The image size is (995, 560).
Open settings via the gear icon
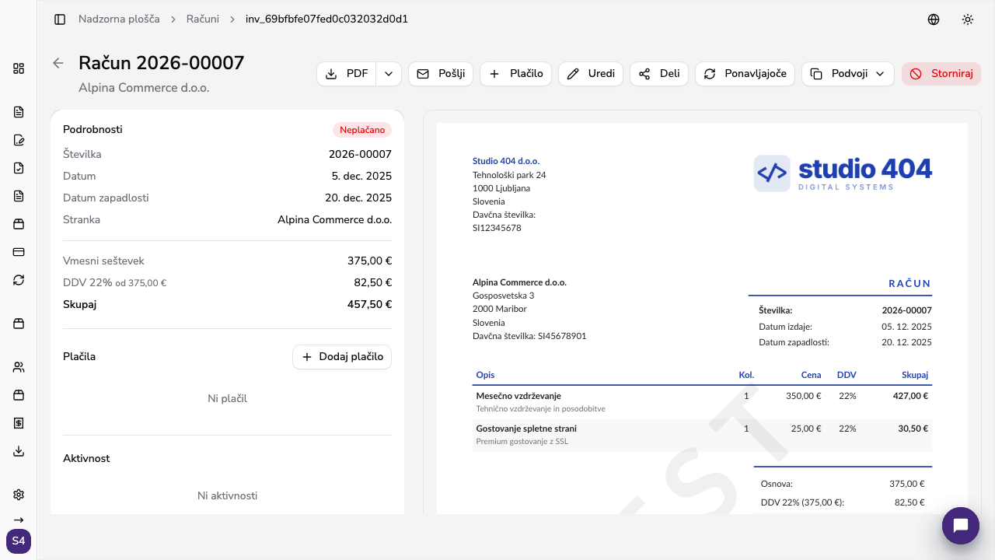[19, 495]
